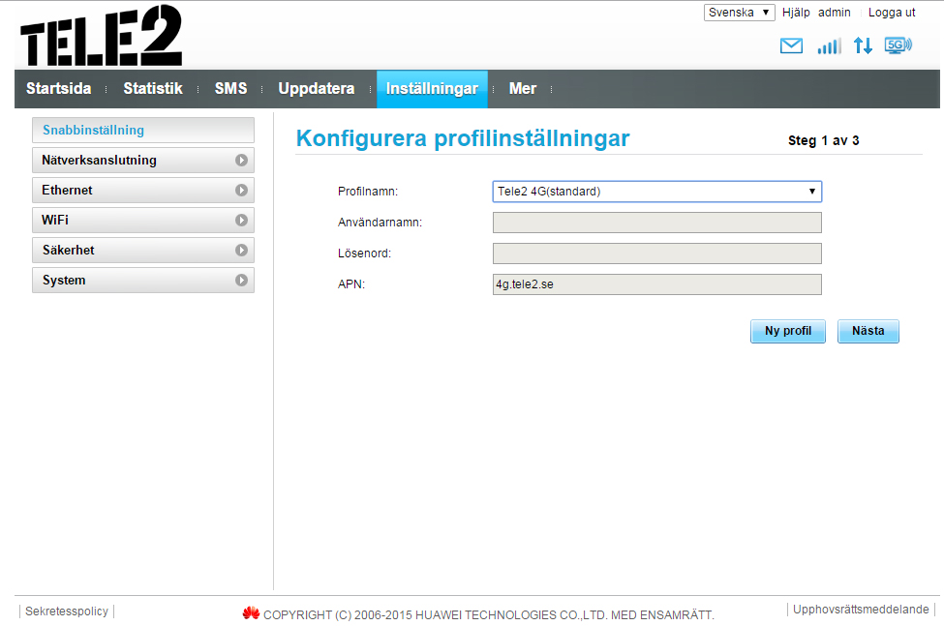
Task: Open the Profilnamn dropdown list
Action: (x=656, y=192)
